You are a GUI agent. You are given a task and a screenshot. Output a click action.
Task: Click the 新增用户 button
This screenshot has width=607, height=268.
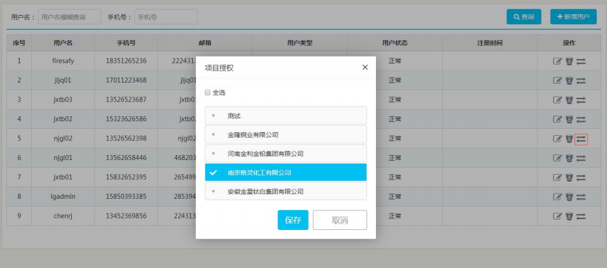click(x=573, y=17)
